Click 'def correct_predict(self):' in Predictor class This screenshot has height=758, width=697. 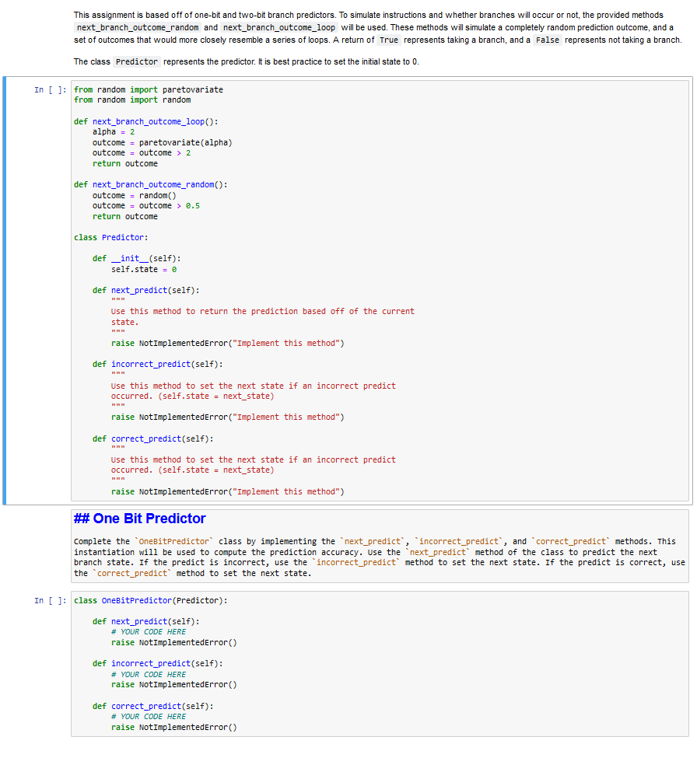coord(152,439)
